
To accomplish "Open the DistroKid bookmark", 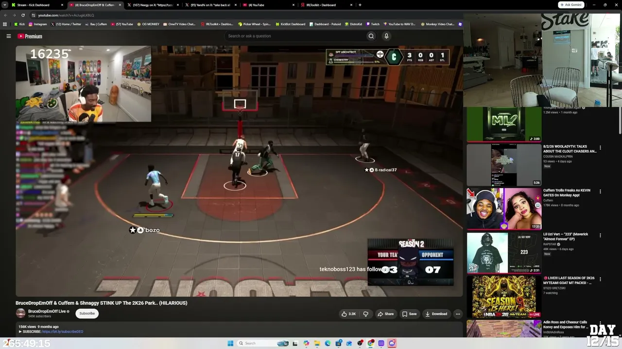I will [x=353, y=24].
